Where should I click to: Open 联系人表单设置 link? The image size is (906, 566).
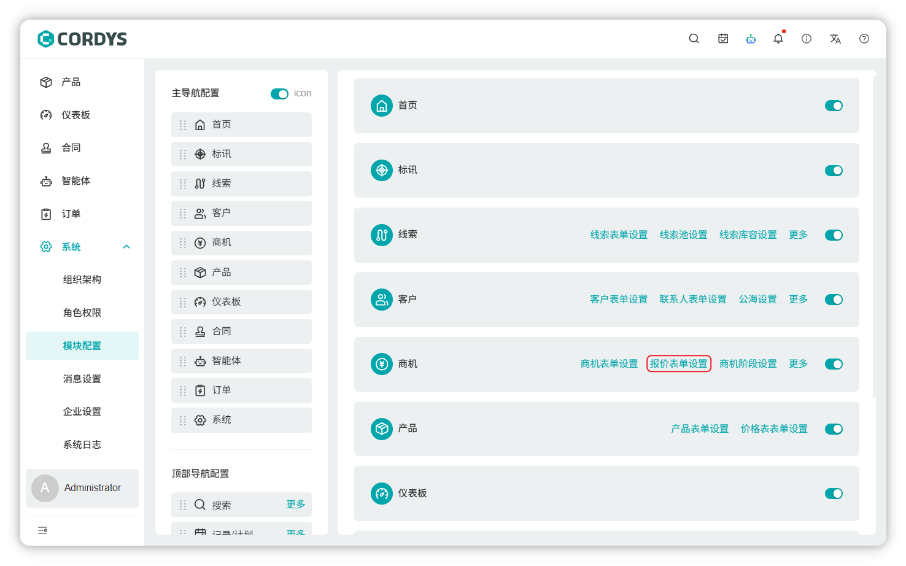(x=693, y=299)
